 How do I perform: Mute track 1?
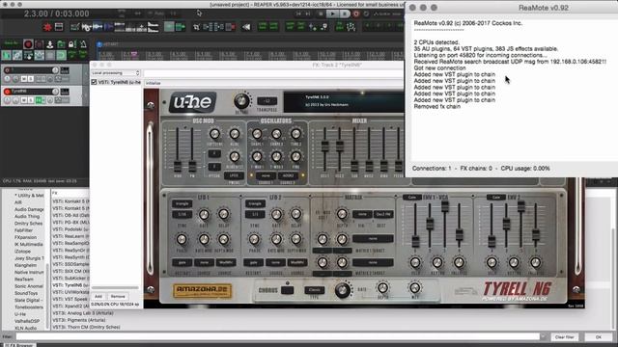[x=23, y=79]
